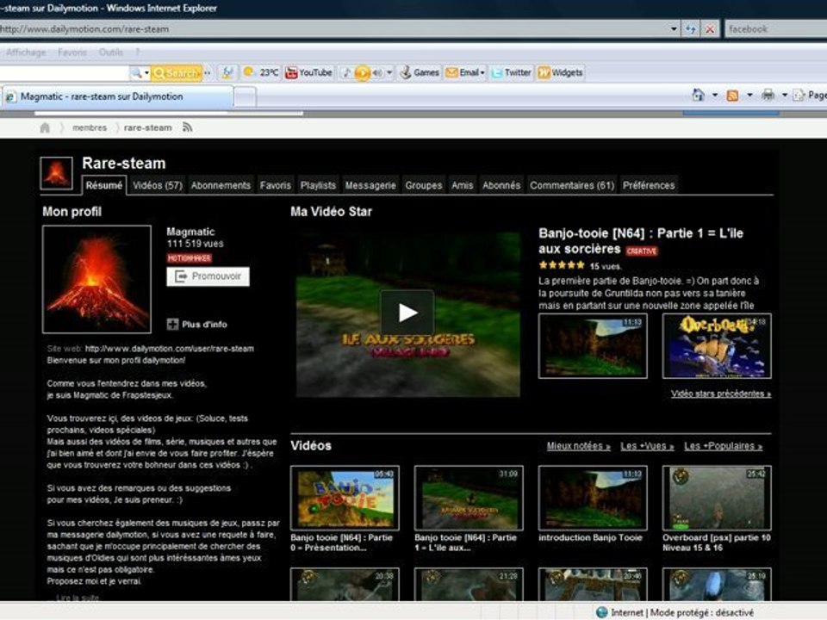Viewport: 827px width, 620px height.
Task: Open the Commentaires (61) tab
Action: point(572,185)
